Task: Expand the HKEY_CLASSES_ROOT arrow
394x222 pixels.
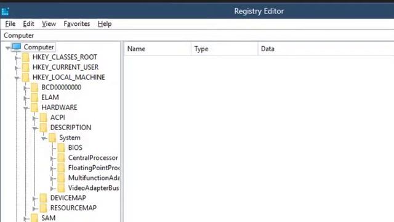Action: [x=17, y=58]
